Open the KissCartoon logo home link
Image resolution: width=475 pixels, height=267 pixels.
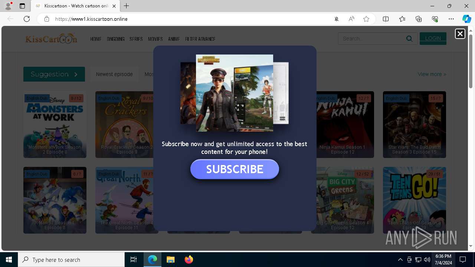(x=51, y=39)
